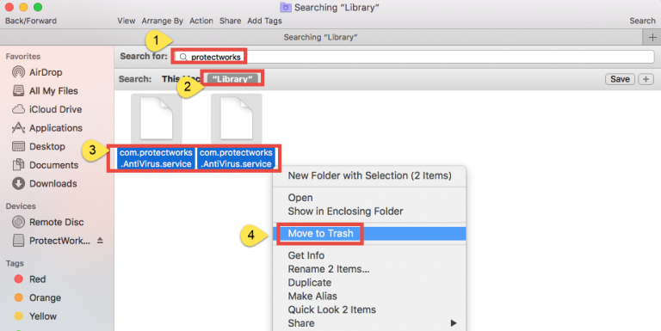The height and width of the screenshot is (331, 661).
Task: Focus the protectworks search field
Action: click(x=414, y=57)
